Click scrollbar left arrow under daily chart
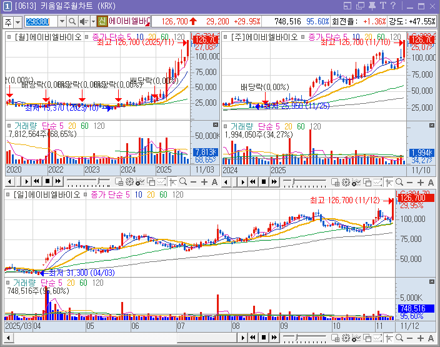This screenshot has width=440, height=347. (9, 338)
